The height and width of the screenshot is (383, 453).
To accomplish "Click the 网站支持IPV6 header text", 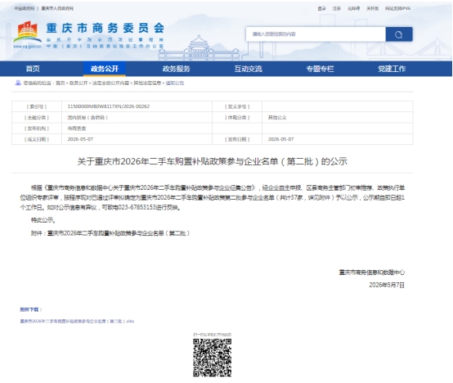I will [x=397, y=9].
